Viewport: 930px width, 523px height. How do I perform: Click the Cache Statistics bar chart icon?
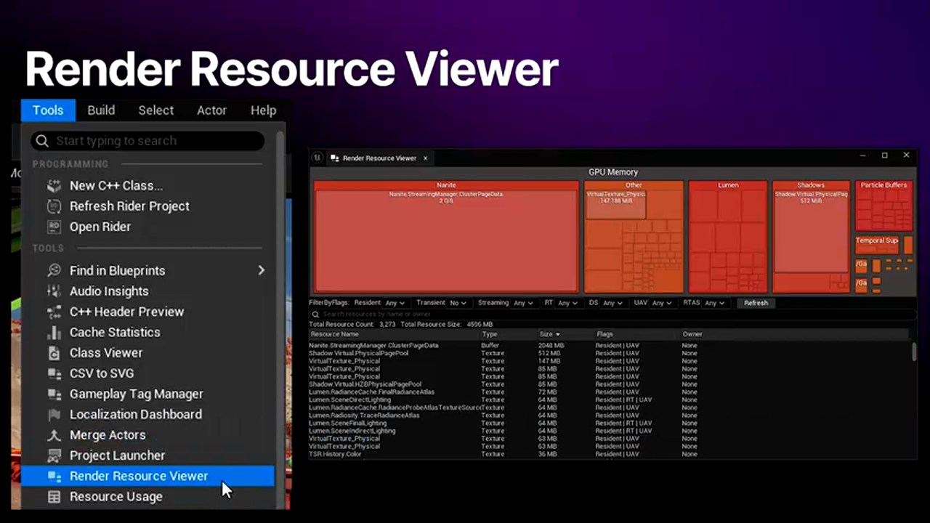[x=54, y=333]
